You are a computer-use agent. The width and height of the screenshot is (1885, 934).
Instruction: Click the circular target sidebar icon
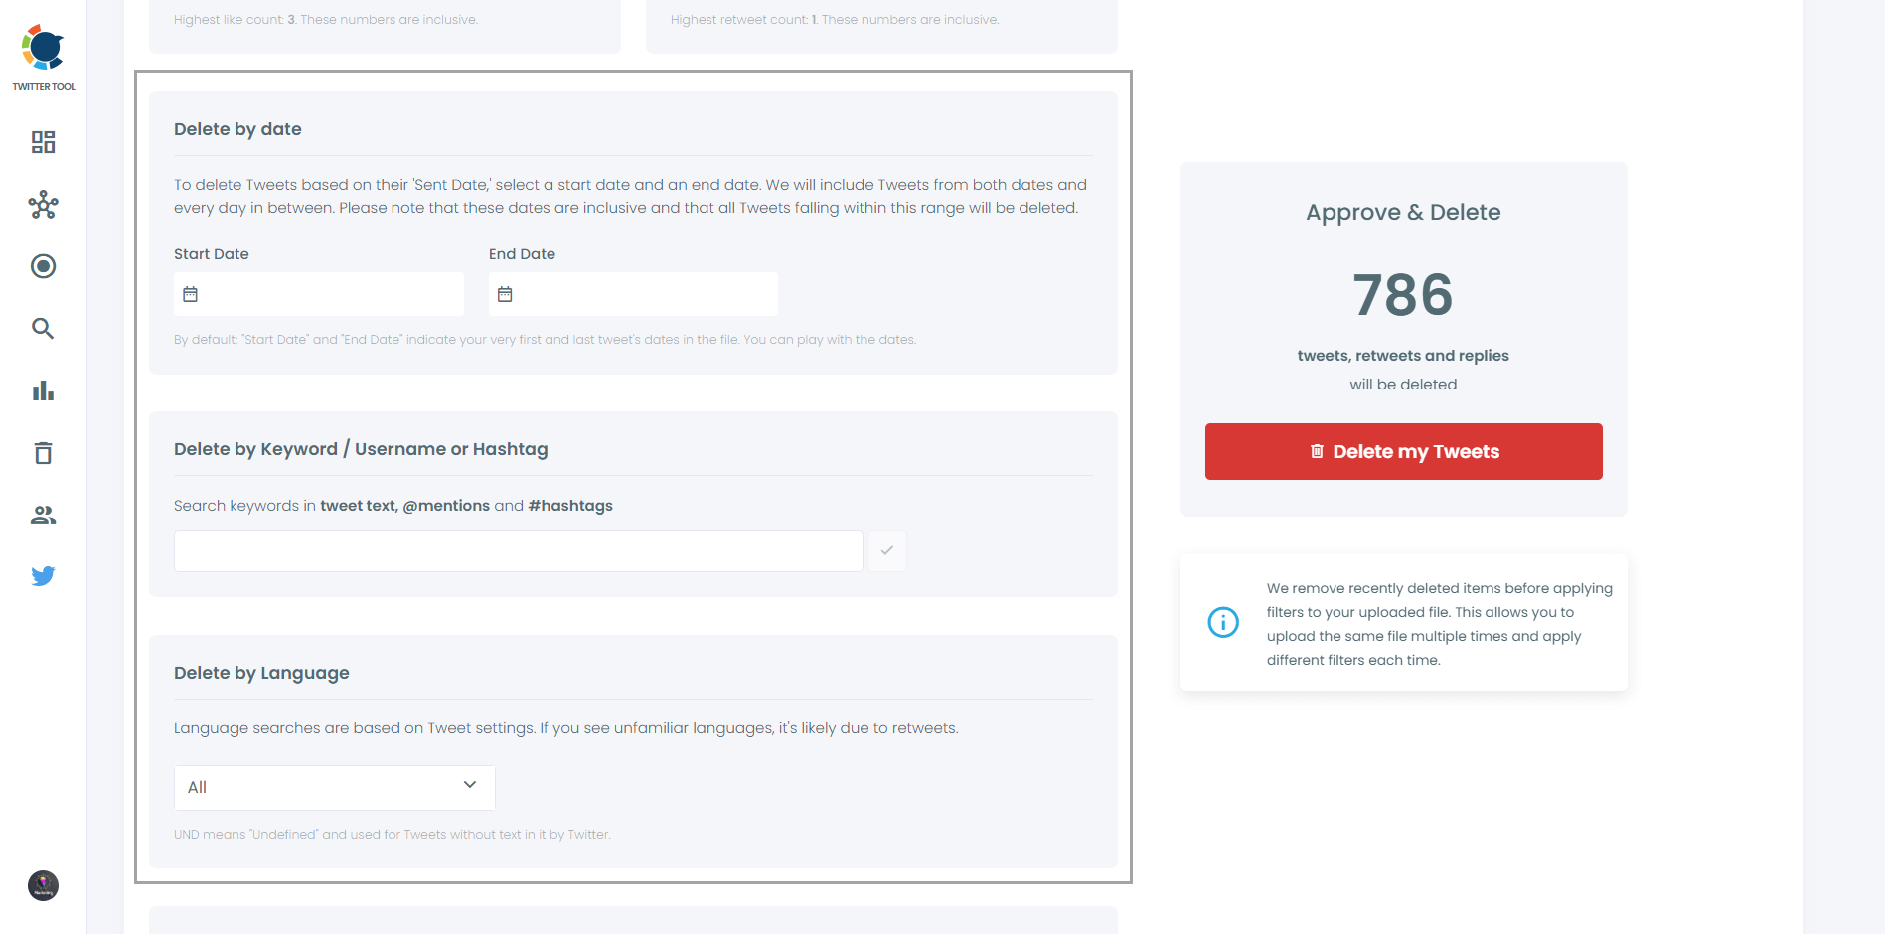[43, 266]
